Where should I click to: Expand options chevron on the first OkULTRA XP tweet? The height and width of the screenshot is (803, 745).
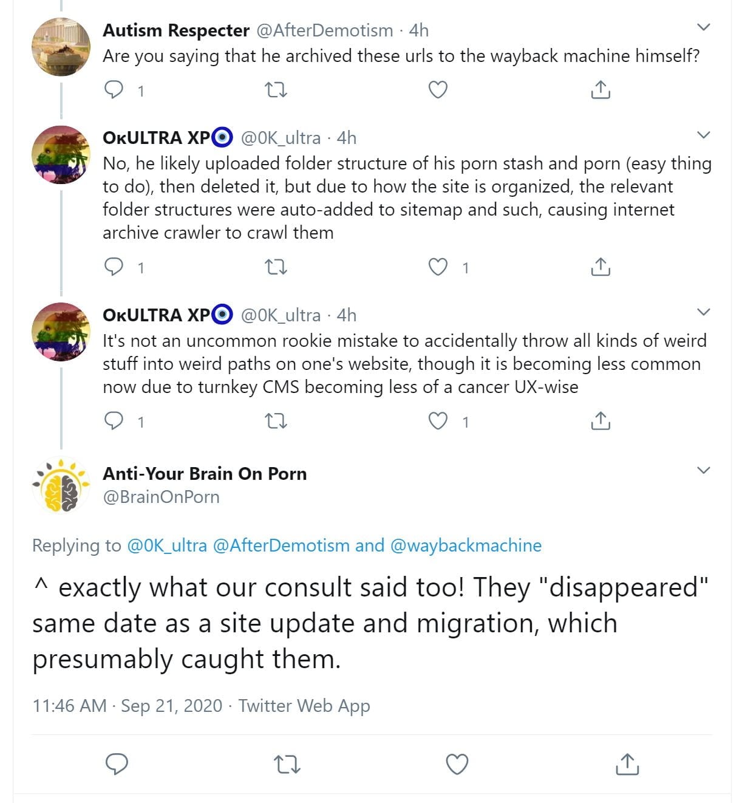(703, 135)
